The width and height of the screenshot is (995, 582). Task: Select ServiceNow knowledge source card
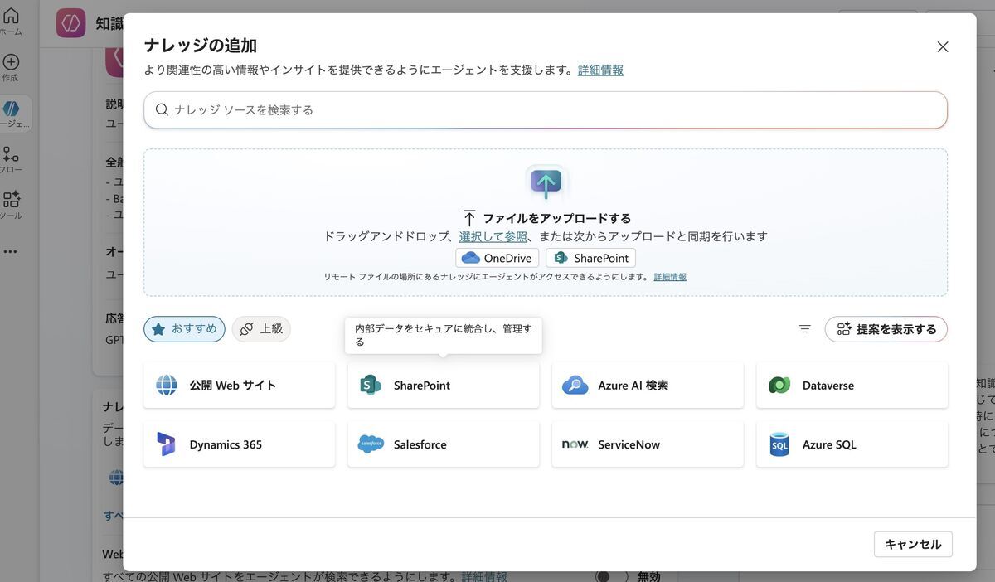(648, 444)
